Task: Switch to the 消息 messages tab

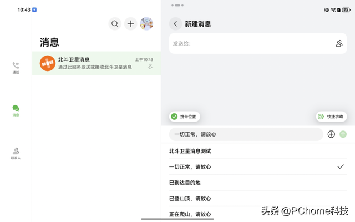Action: pyautogui.click(x=16, y=110)
